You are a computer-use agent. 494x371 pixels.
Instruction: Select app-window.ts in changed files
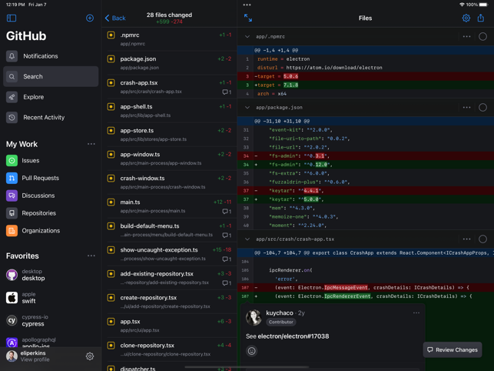(170, 159)
